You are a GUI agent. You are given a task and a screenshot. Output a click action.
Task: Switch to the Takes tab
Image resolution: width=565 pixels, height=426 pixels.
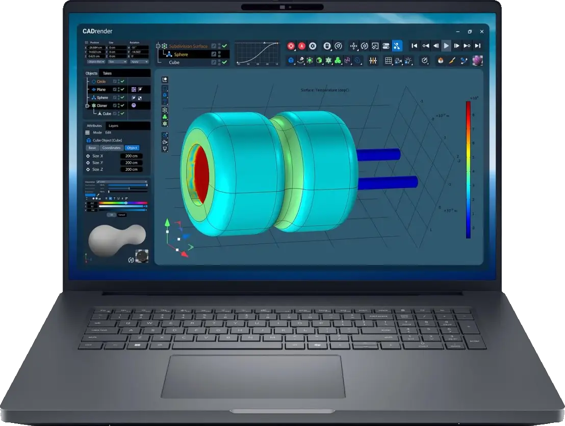coord(107,73)
